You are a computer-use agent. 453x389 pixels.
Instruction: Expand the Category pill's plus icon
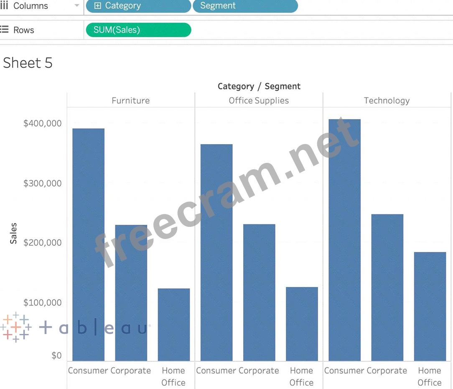(98, 6)
